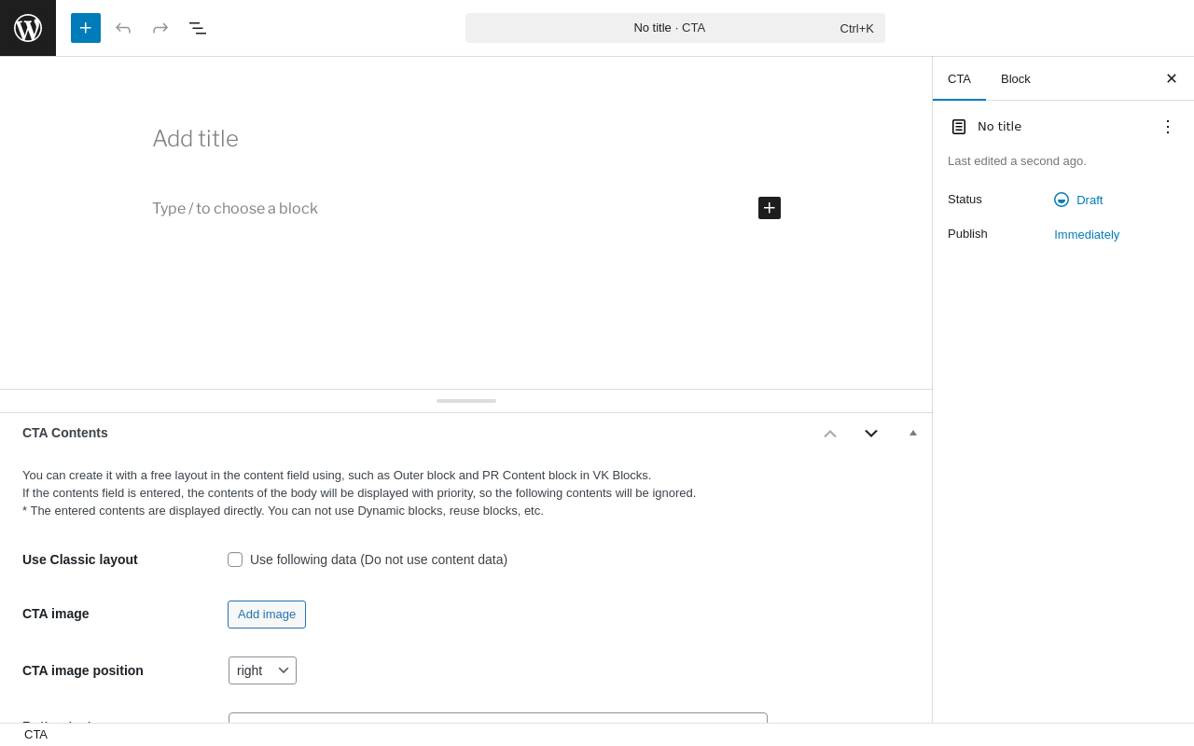Switch to the Block tab

coord(1016,79)
